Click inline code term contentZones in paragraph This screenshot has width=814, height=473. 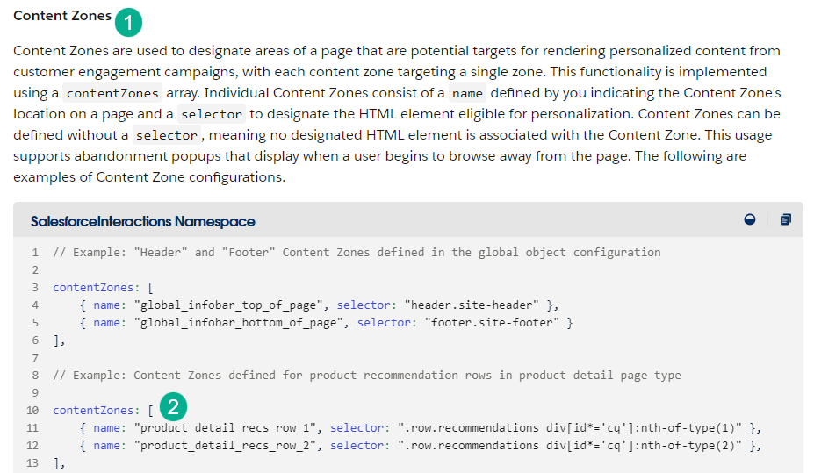click(x=112, y=93)
